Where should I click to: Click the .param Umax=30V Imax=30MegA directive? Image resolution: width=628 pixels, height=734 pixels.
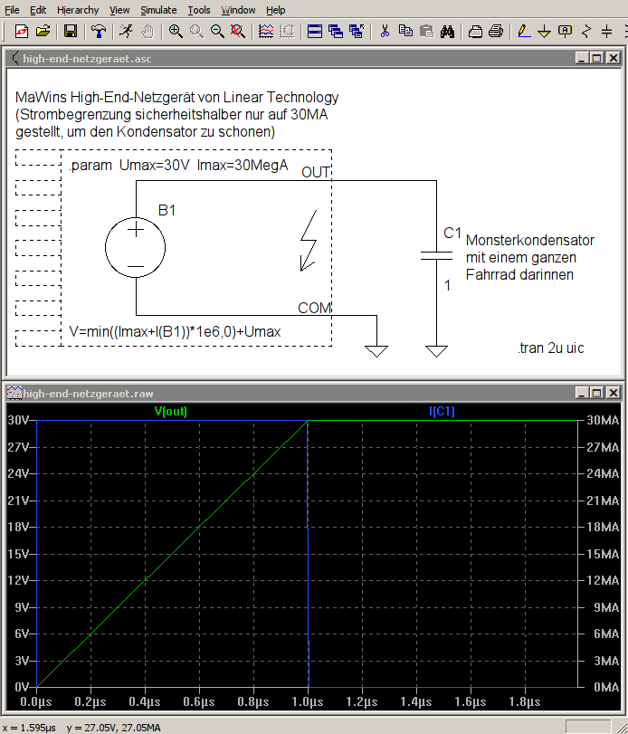(178, 166)
